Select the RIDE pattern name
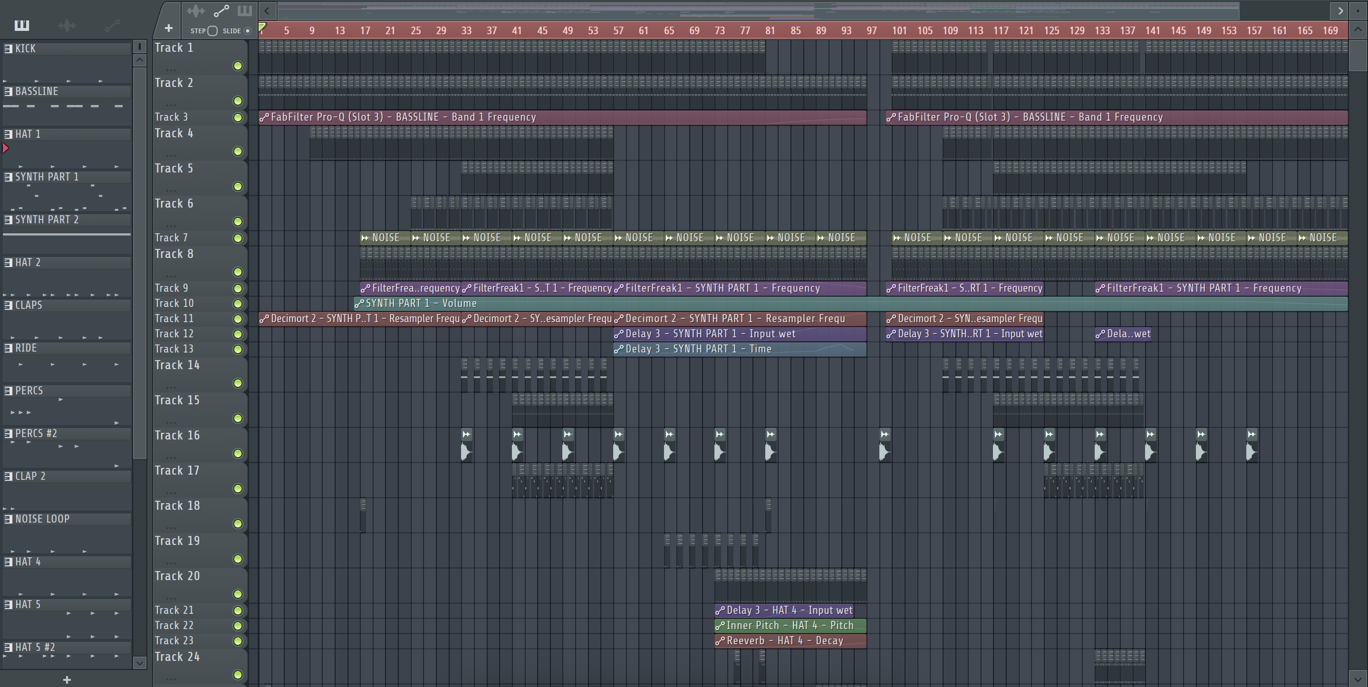Screen dimensions: 1368x687 [26, 348]
